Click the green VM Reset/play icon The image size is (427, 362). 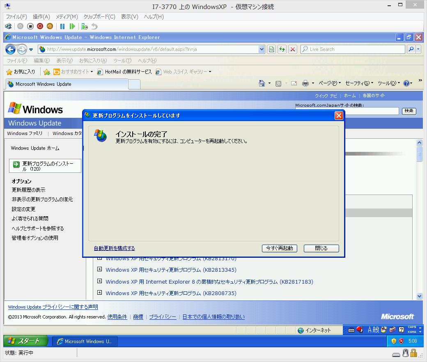pyautogui.click(x=72, y=26)
